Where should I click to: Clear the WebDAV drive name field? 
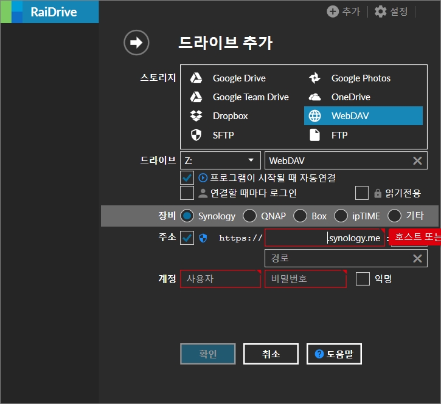[417, 161]
